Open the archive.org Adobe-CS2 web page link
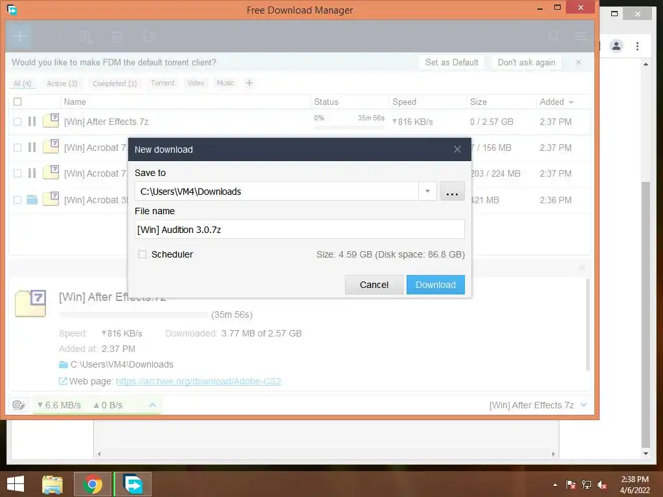The width and height of the screenshot is (663, 497). tap(198, 381)
